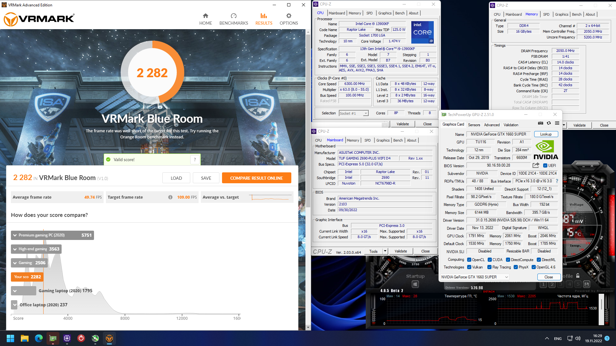
Task: Open Graphics tab in Mainboard CPU-Z window
Action: (383, 140)
